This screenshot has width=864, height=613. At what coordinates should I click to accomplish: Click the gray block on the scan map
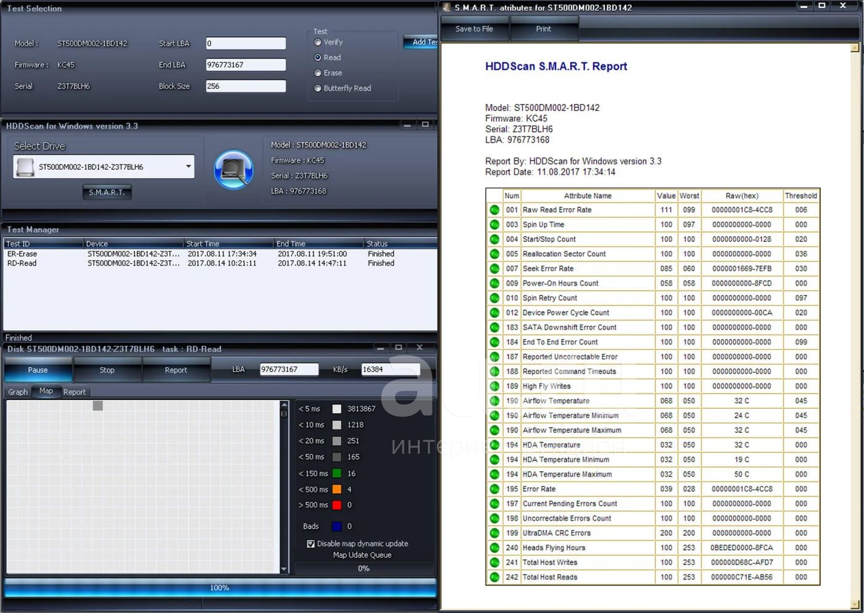pos(98,406)
